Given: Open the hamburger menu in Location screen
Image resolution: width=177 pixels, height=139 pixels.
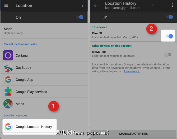Looking at the screenshot, I should pos(6,5).
